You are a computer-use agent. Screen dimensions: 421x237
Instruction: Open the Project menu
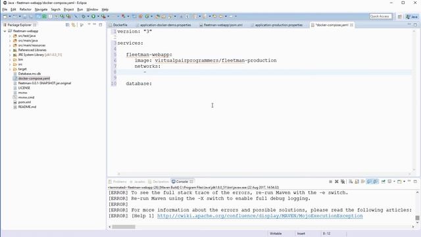pos(68,9)
